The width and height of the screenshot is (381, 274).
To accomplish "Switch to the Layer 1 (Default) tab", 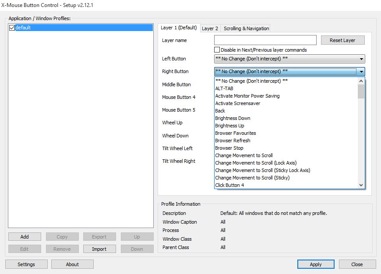I will pos(179,28).
